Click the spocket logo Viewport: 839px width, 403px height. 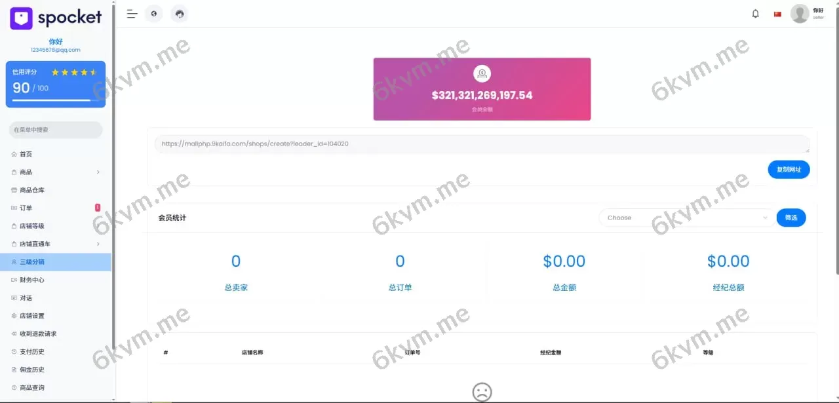(x=55, y=18)
